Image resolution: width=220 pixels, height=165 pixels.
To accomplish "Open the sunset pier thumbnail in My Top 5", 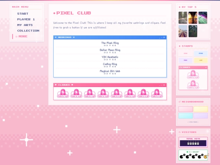I will (193, 18).
